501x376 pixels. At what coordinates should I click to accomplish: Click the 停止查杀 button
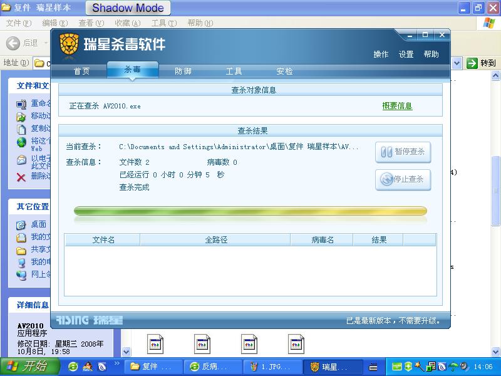point(403,180)
